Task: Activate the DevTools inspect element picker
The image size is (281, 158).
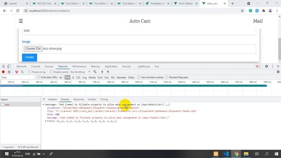Action: pos(3,66)
